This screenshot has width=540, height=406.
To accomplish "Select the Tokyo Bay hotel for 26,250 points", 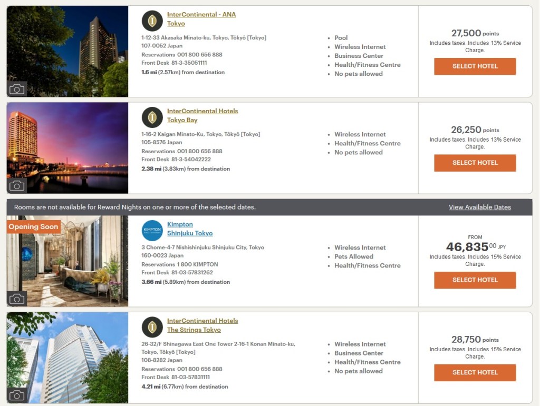I will pyautogui.click(x=475, y=163).
